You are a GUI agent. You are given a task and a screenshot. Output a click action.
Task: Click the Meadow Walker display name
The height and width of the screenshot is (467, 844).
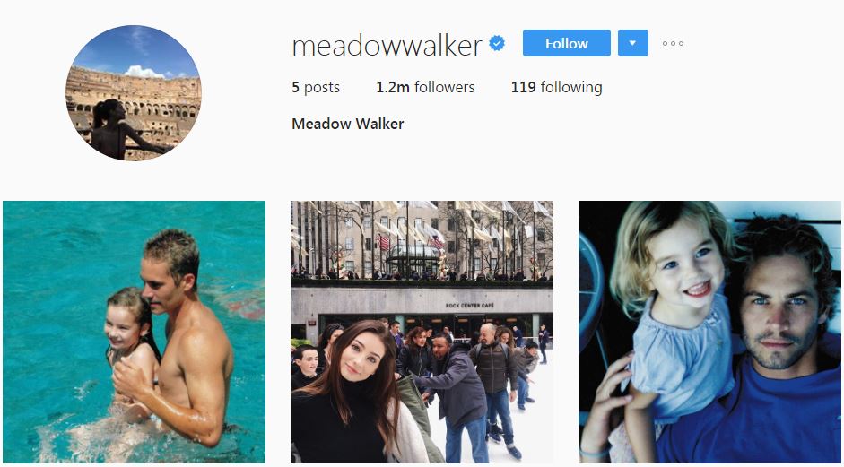tap(348, 124)
